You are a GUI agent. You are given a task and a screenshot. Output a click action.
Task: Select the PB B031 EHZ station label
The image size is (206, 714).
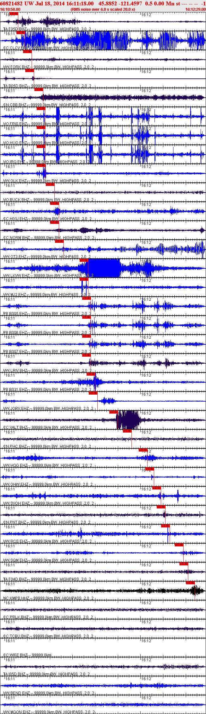coord(15,390)
